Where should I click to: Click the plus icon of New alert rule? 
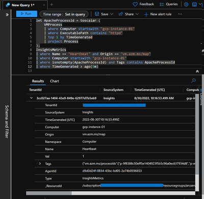coord(146,14)
